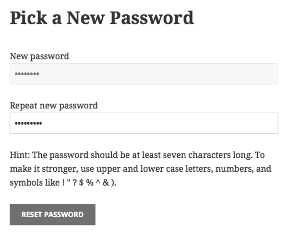Click the masked dots in New password field

click(27, 74)
